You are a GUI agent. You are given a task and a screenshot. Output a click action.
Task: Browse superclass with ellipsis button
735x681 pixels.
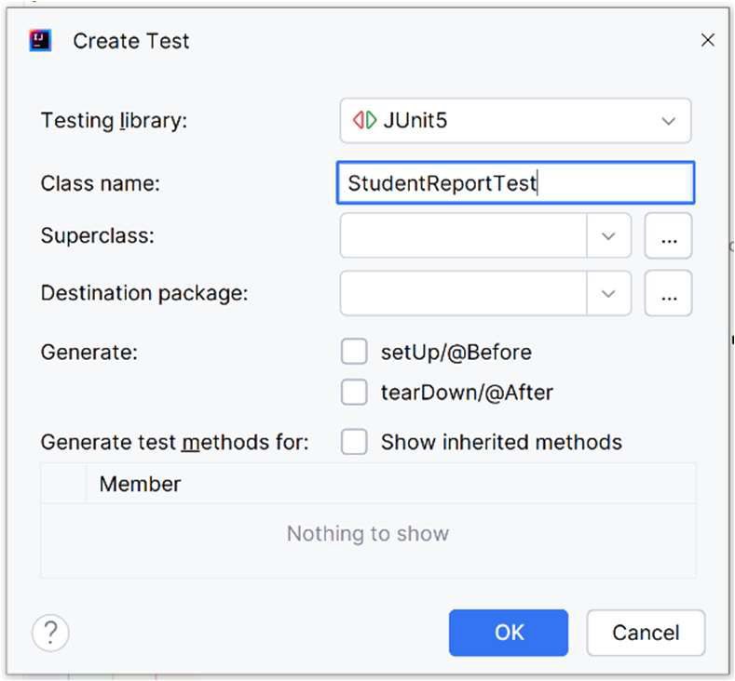point(668,236)
